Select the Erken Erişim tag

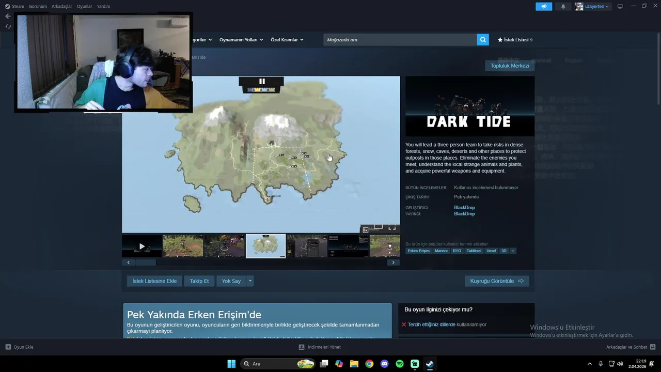pyautogui.click(x=418, y=251)
